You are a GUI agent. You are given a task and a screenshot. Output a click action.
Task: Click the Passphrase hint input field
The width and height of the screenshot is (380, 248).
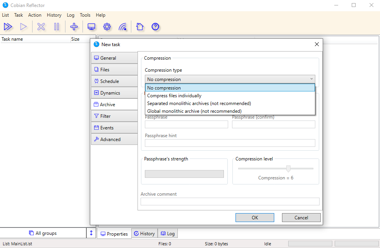(x=230, y=143)
